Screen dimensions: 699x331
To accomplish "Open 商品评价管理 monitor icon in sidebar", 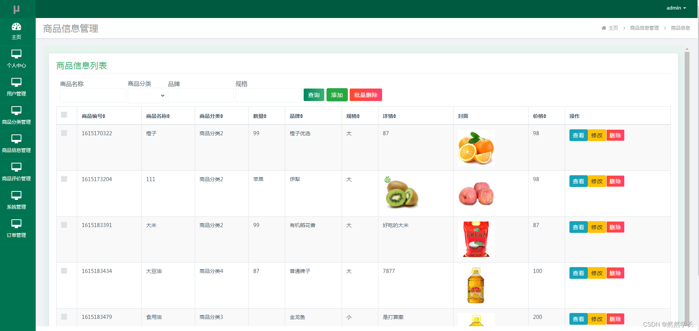I will pos(17,167).
